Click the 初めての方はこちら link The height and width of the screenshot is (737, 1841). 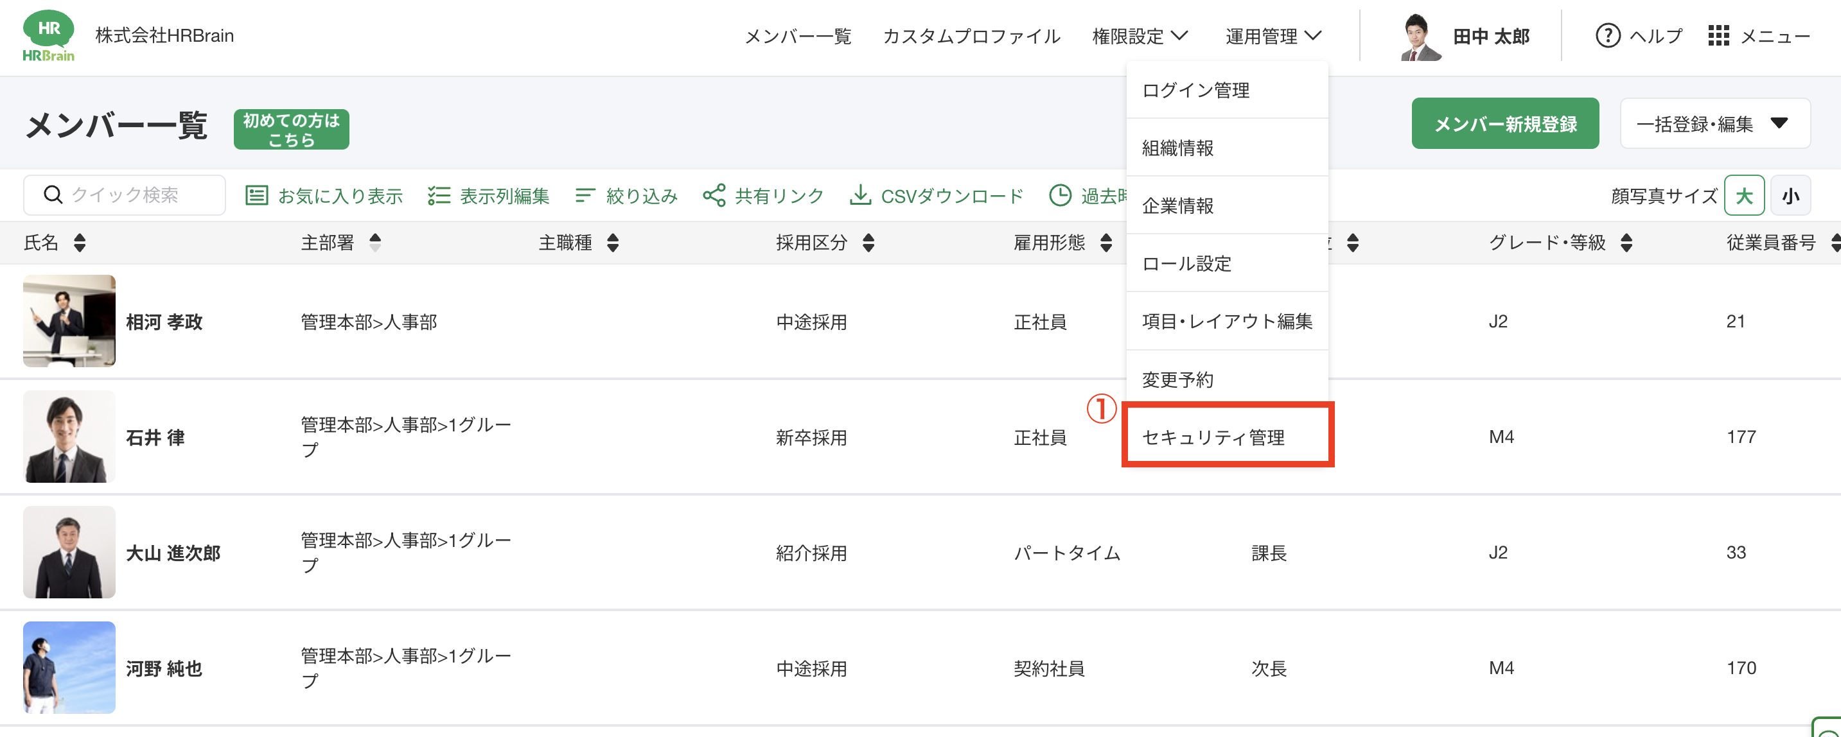pyautogui.click(x=291, y=129)
